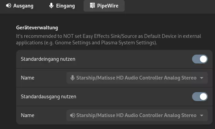Viewport: 215px width, 129px height.
Task: Click speaker icon in output device combo box
Action: (73, 115)
